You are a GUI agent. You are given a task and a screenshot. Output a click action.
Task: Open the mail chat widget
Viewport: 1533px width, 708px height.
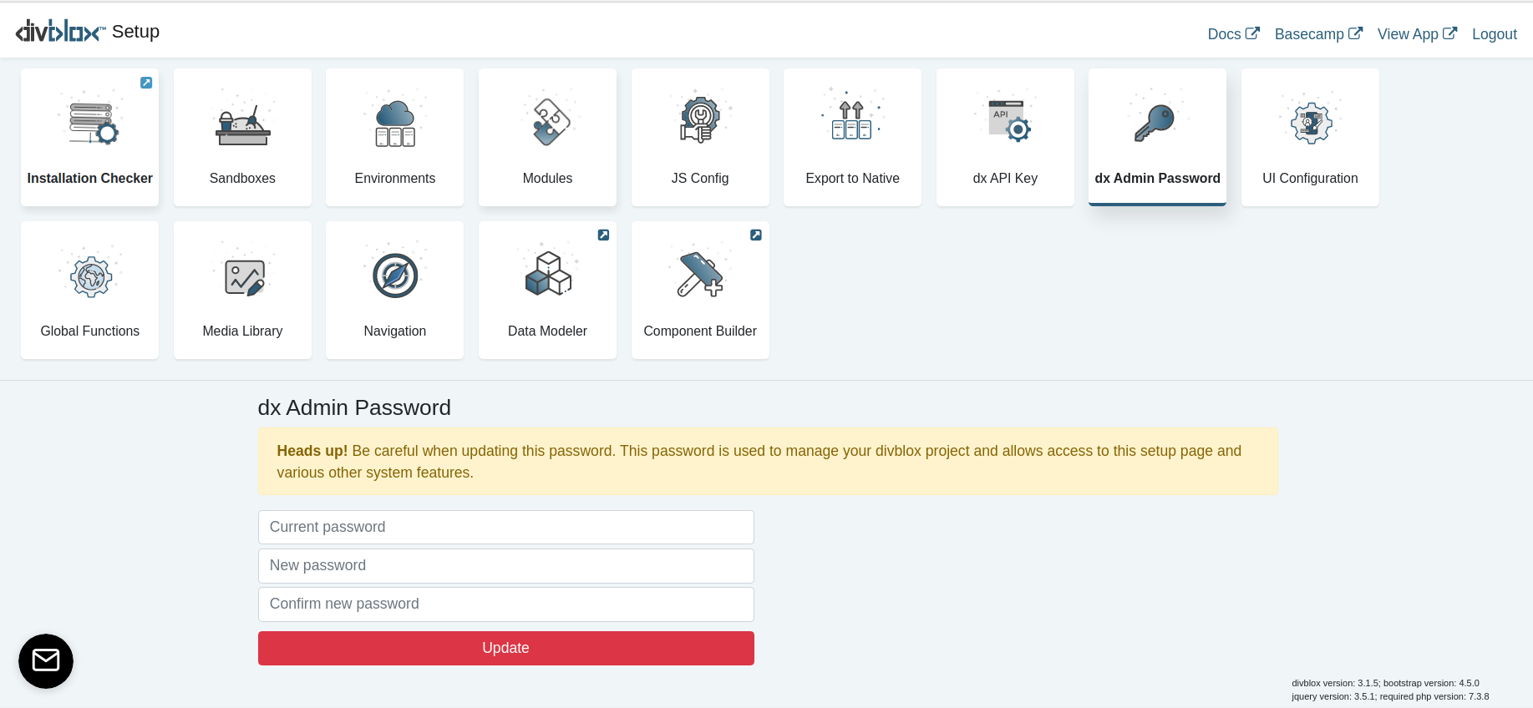46,661
